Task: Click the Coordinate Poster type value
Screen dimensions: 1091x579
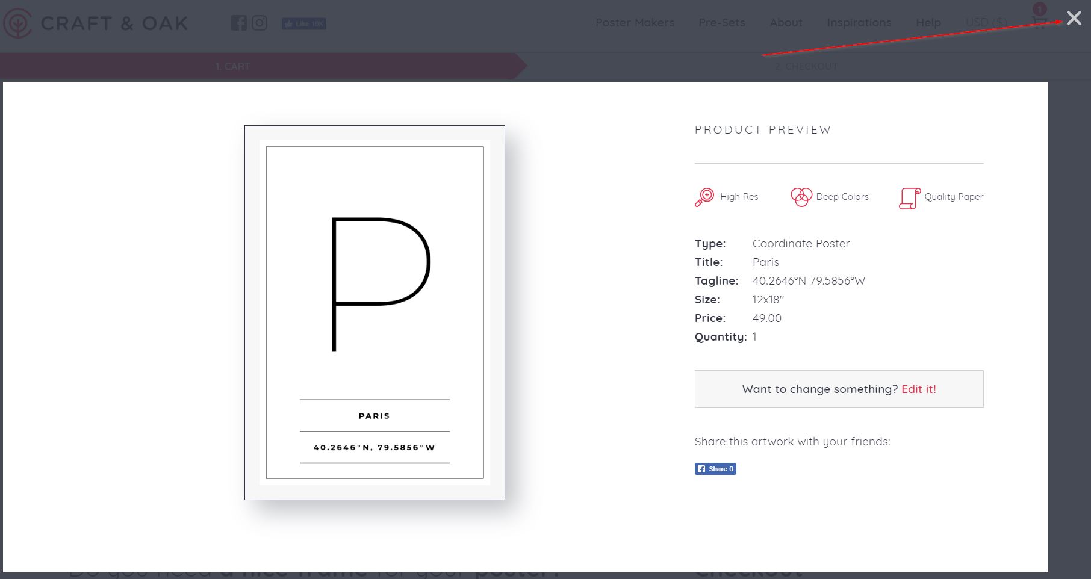Action: 801,243
